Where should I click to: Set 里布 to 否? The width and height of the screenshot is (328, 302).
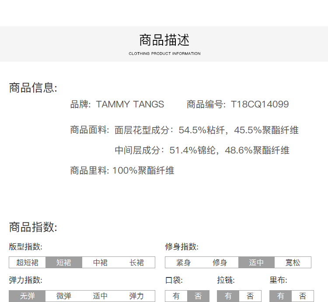302,296
